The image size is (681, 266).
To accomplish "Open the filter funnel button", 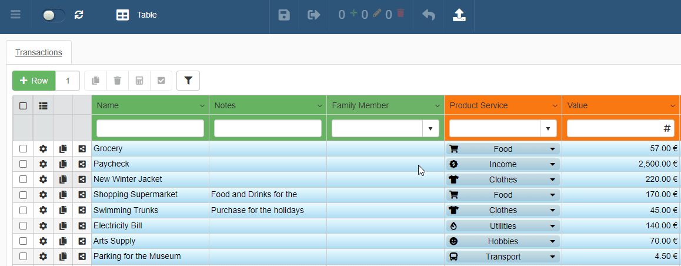I will (x=188, y=81).
